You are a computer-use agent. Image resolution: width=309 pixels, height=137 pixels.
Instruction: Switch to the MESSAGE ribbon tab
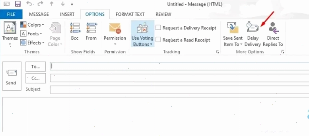(39, 14)
